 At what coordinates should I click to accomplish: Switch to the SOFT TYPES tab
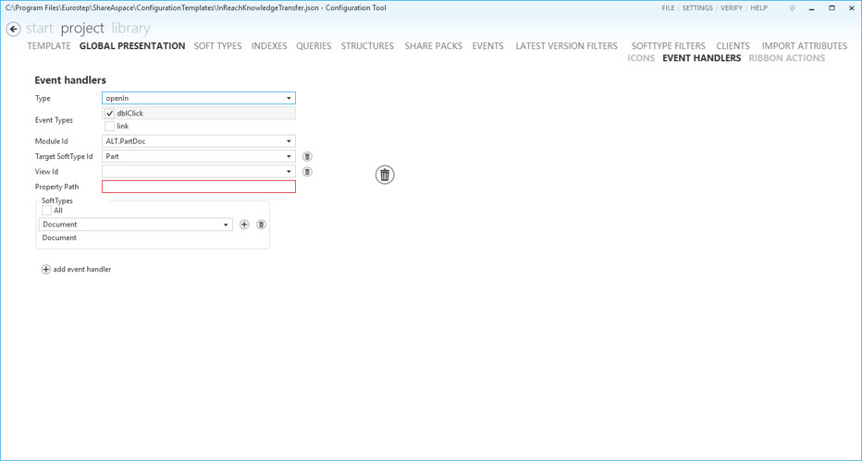point(217,46)
